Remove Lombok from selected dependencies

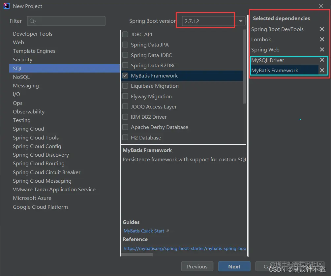click(x=322, y=39)
